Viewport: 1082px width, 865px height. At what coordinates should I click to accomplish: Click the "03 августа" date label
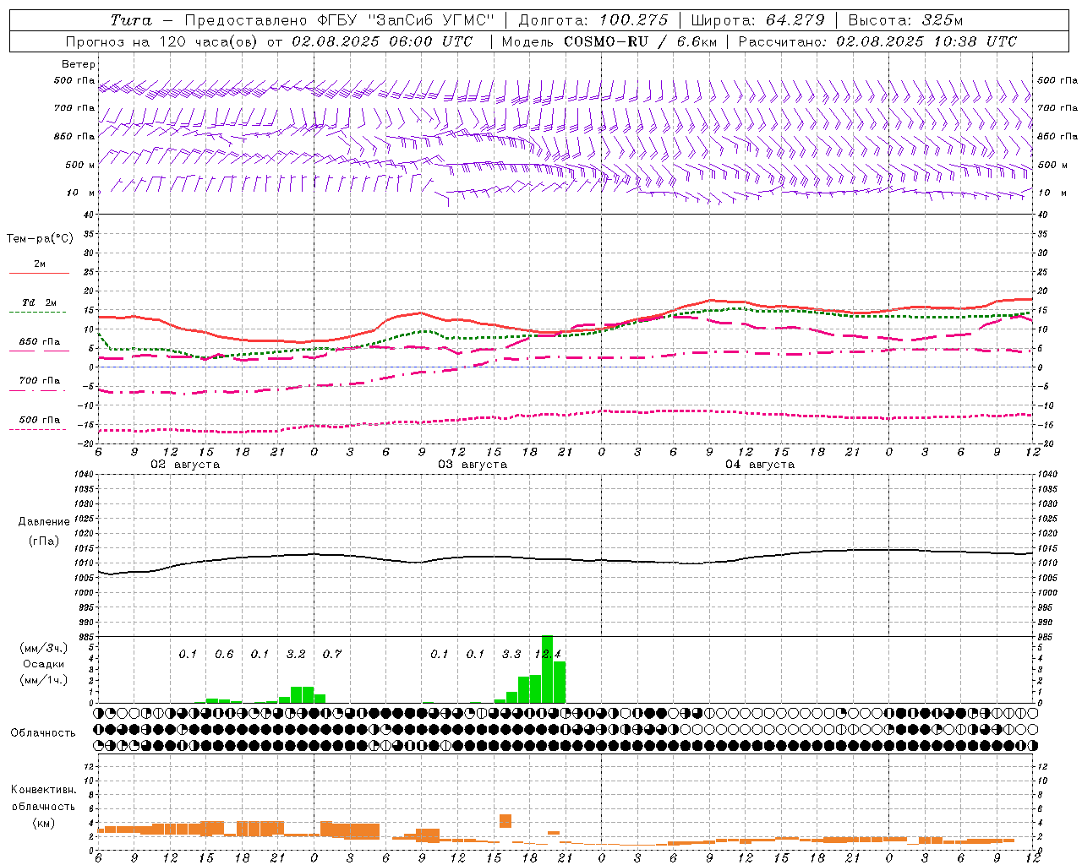coord(473,465)
